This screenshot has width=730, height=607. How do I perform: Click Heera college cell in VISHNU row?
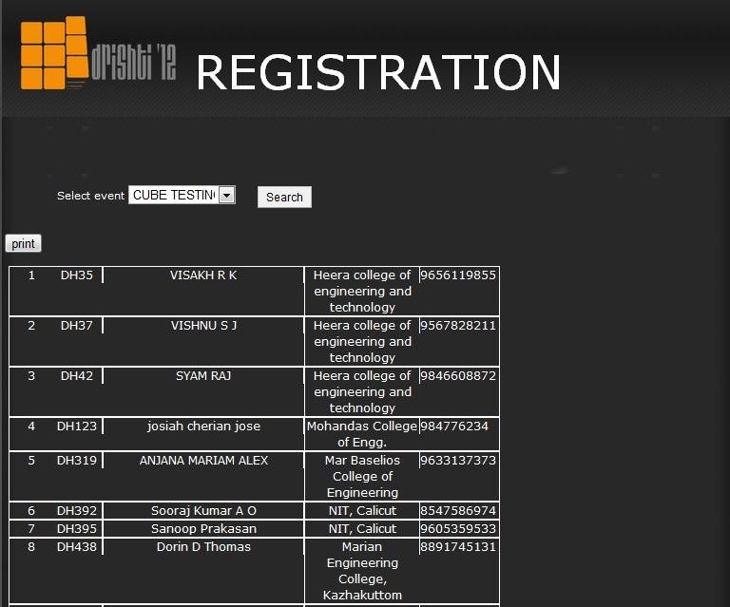click(x=362, y=341)
